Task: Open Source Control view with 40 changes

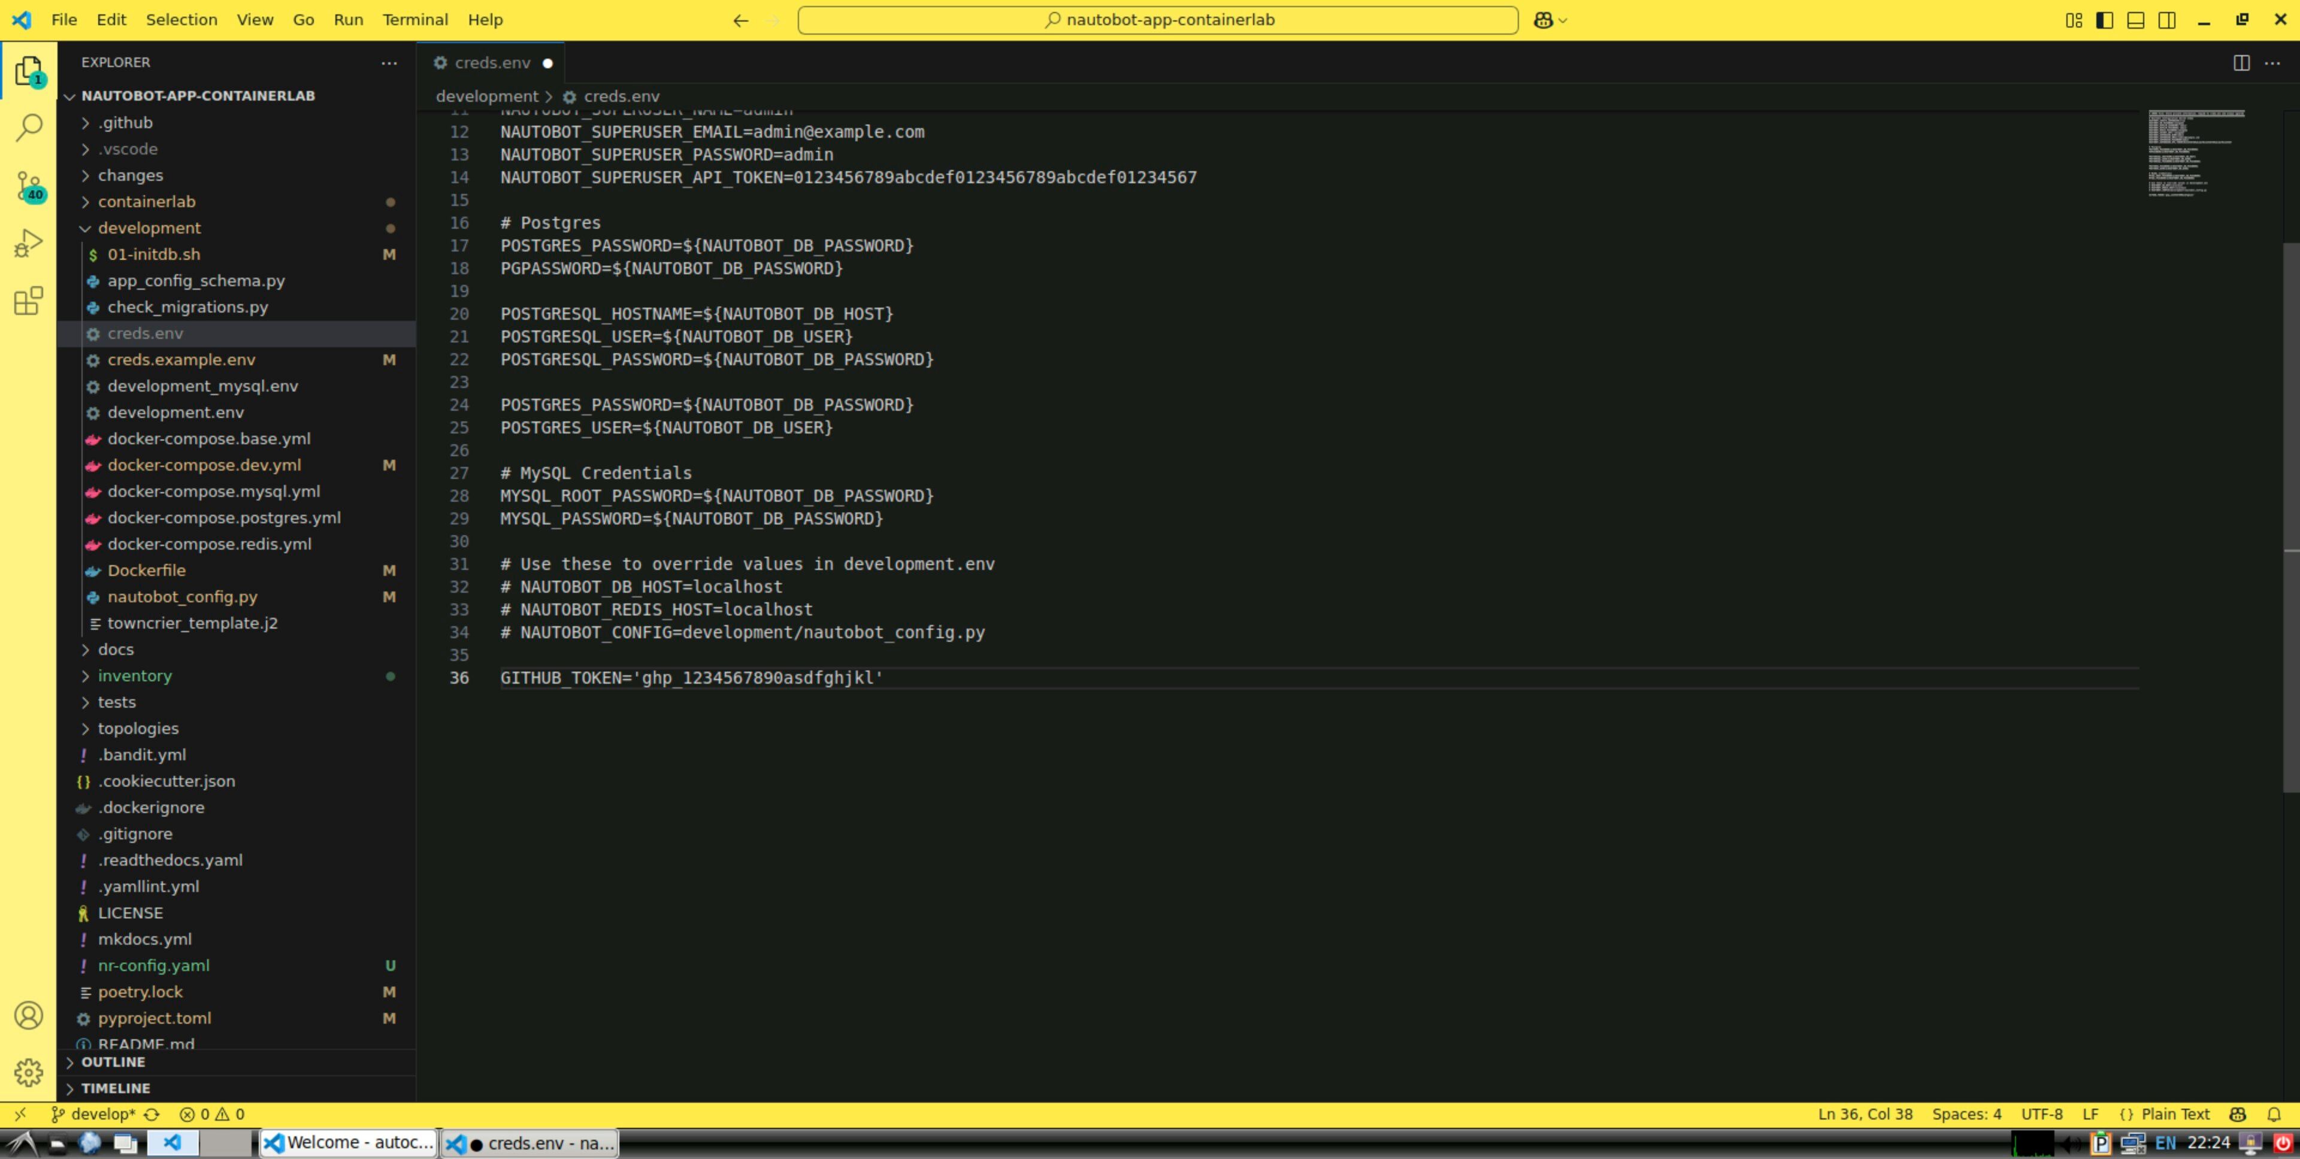Action: click(29, 185)
